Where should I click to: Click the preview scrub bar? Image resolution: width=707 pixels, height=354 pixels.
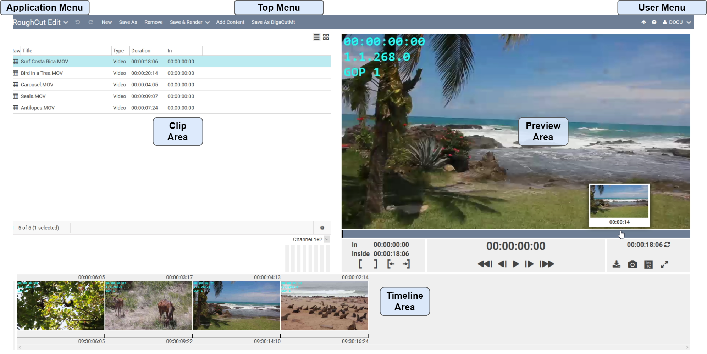coord(515,234)
